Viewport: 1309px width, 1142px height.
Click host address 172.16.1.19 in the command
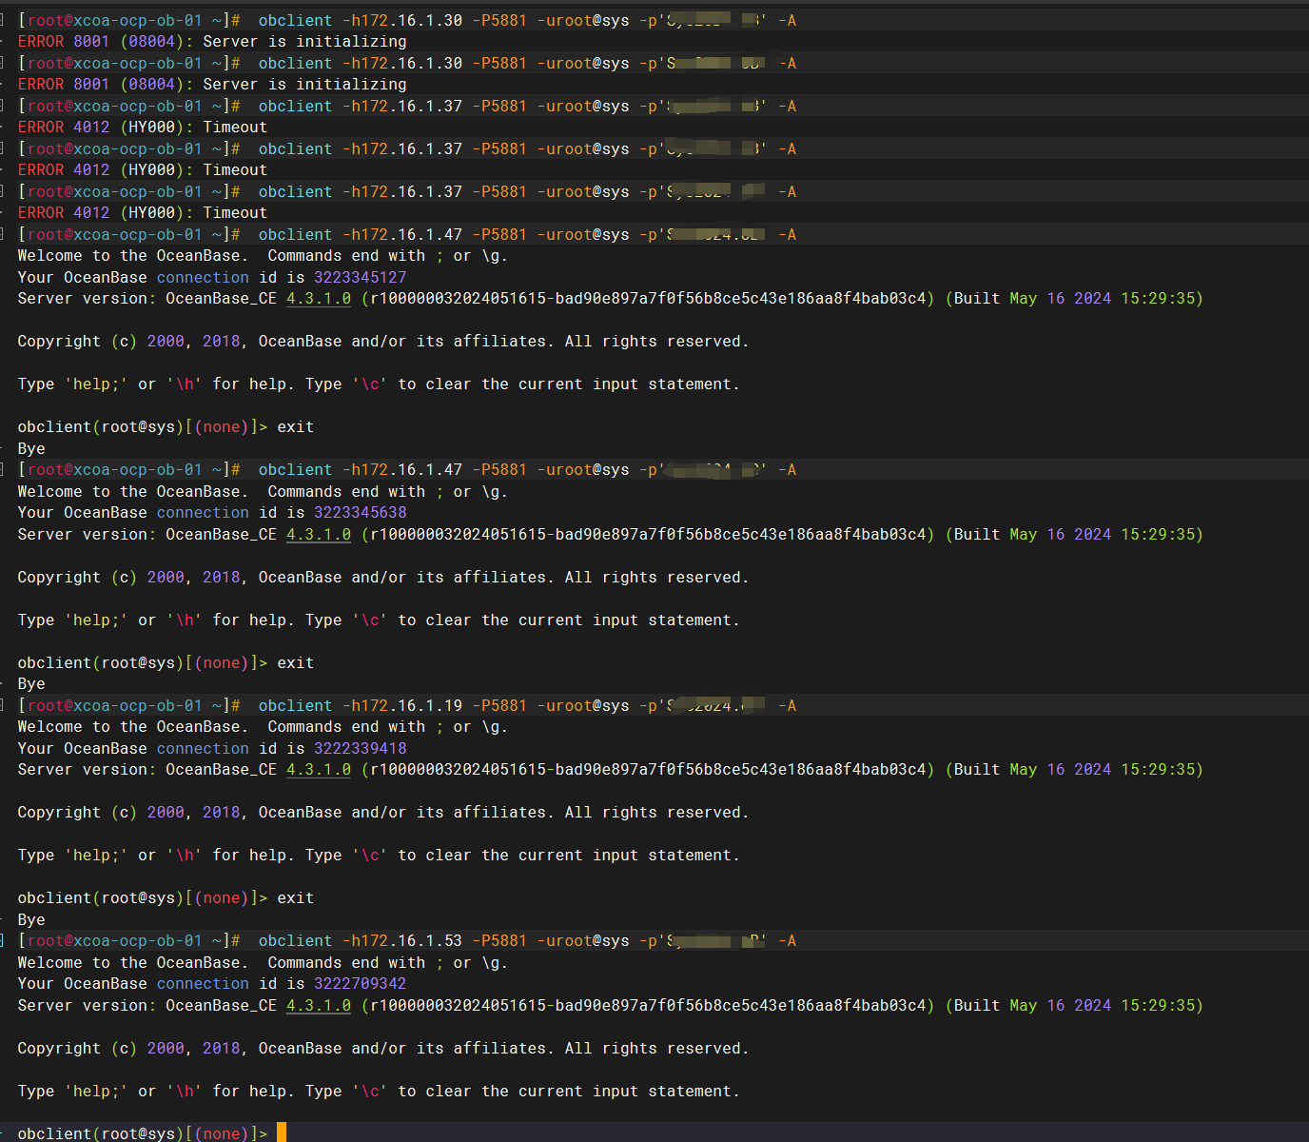412,705
